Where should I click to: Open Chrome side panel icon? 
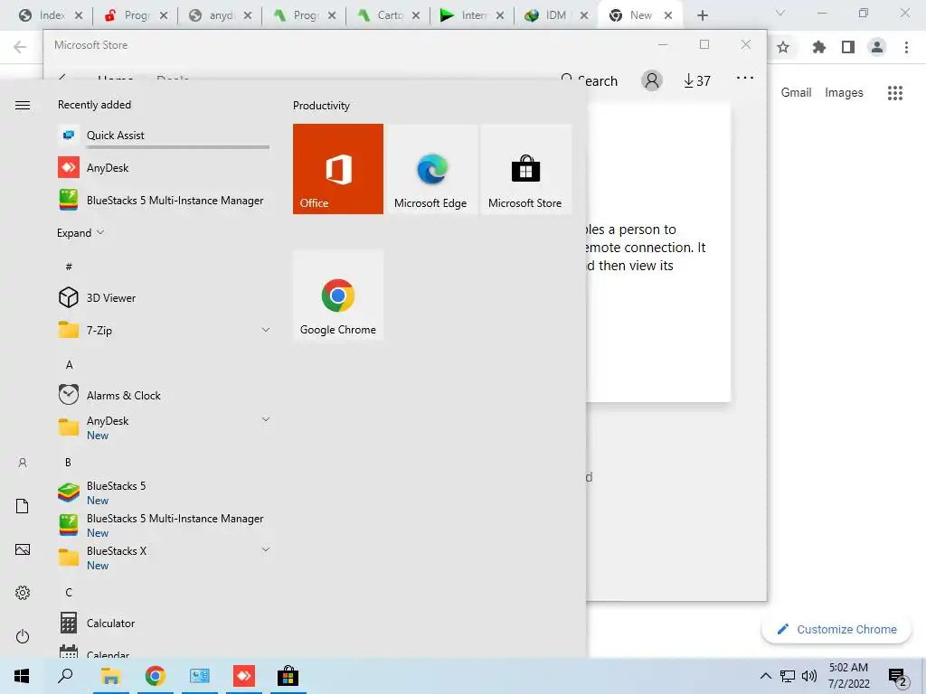point(848,47)
